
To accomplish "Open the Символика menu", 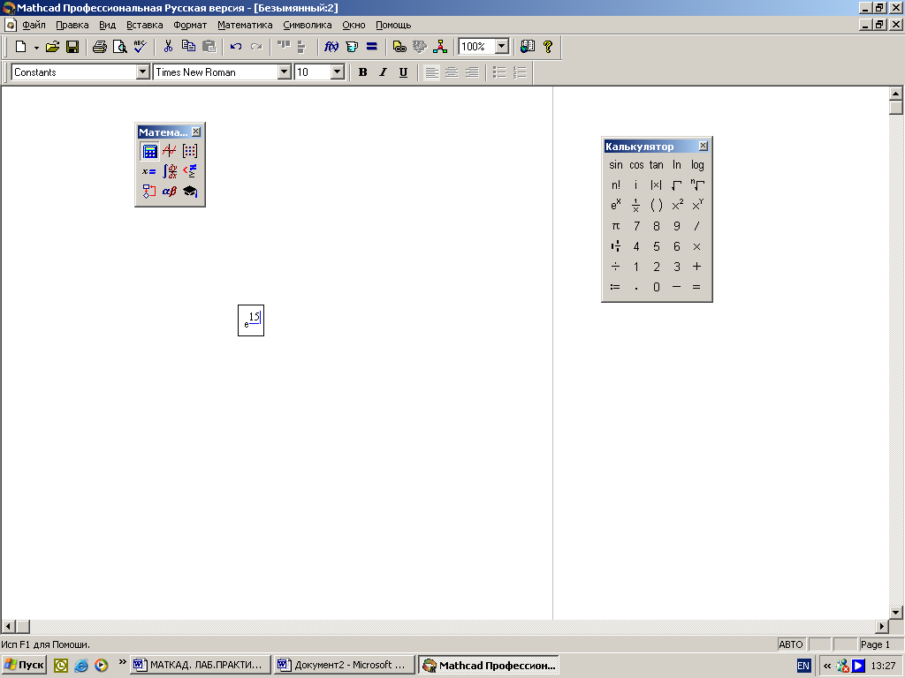I will [308, 25].
